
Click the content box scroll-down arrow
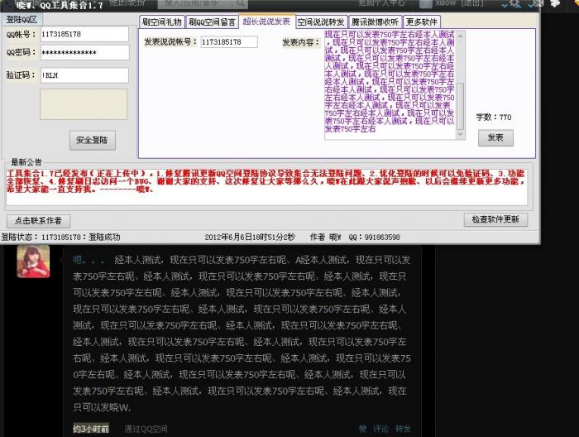(461, 134)
